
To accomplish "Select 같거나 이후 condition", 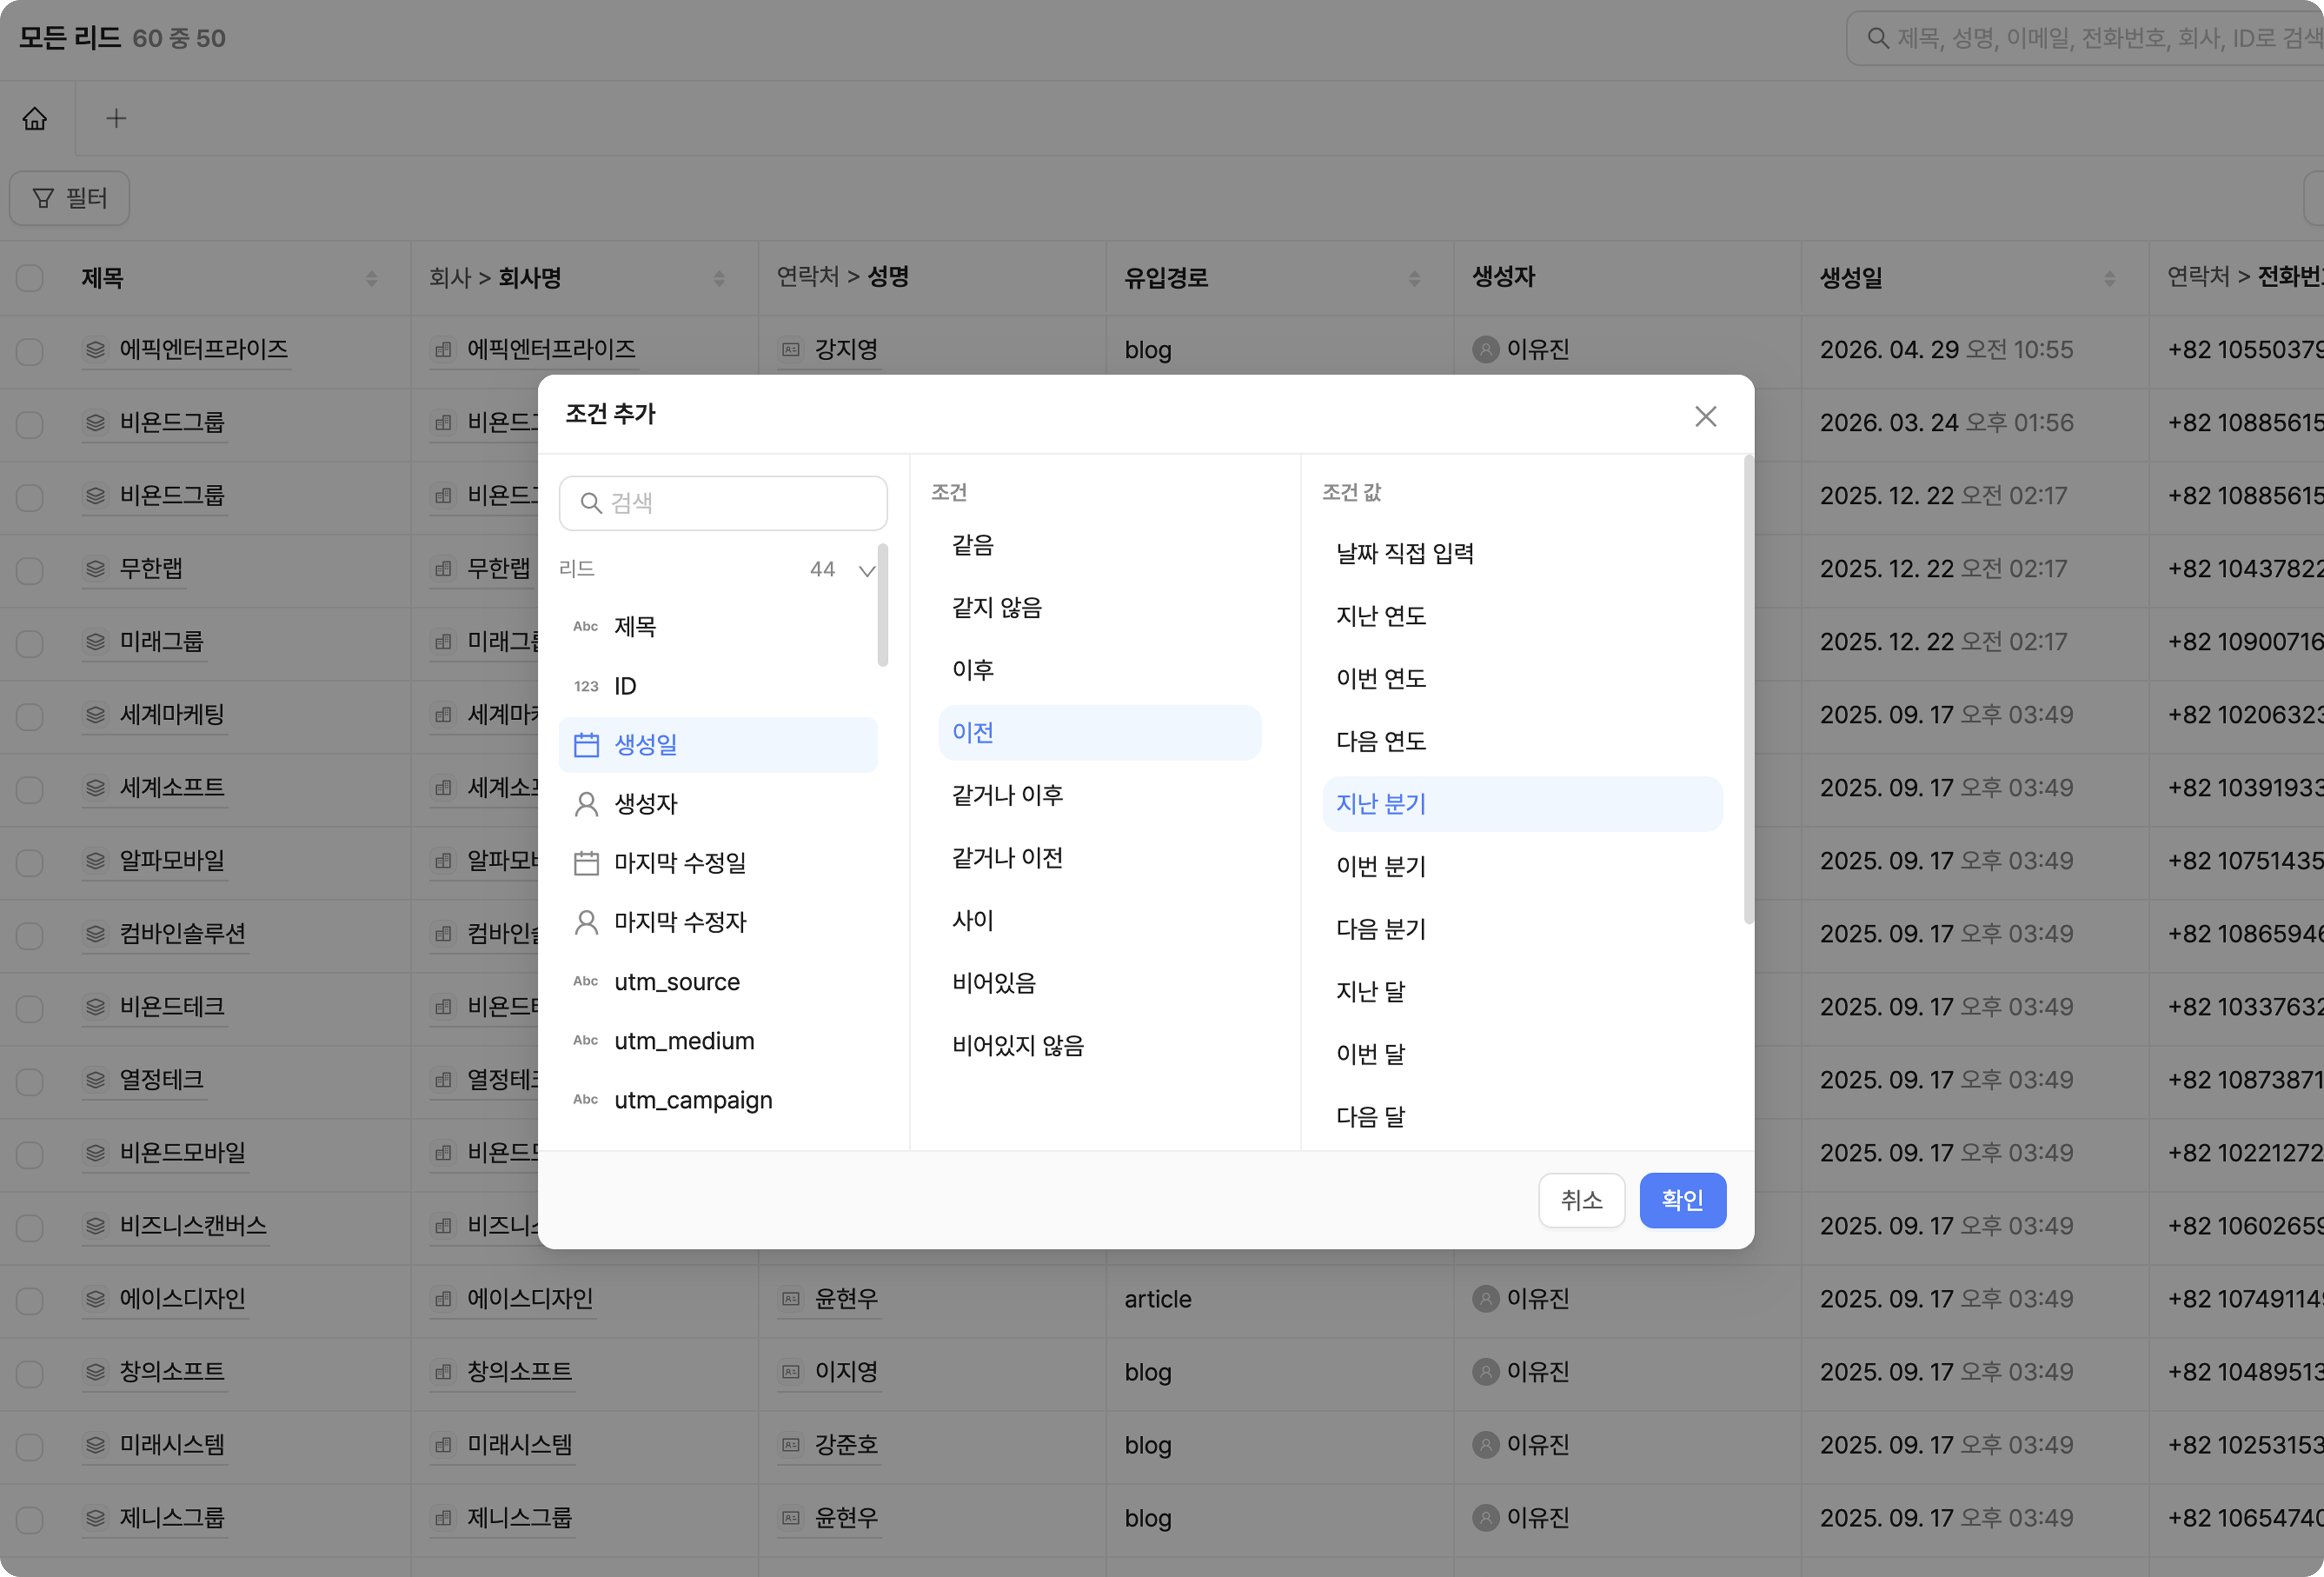I will coord(1100,796).
